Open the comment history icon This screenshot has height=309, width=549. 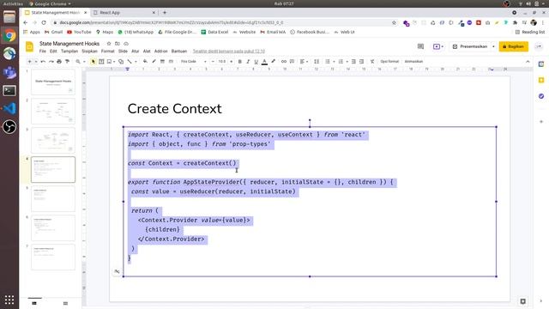coord(420,46)
